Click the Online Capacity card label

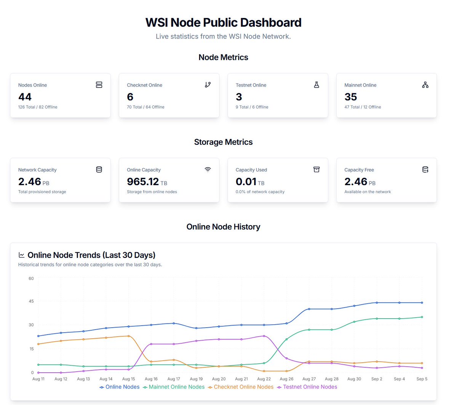click(144, 170)
